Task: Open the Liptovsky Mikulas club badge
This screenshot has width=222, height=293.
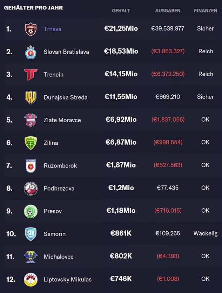Action: [31, 279]
